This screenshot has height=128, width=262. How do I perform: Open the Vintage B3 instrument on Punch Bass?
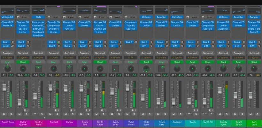[8, 17]
